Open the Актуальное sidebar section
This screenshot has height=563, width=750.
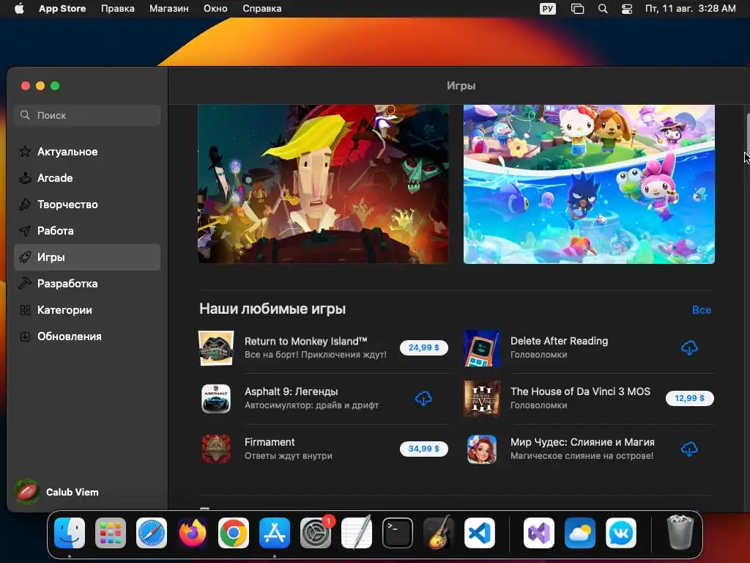(87, 152)
